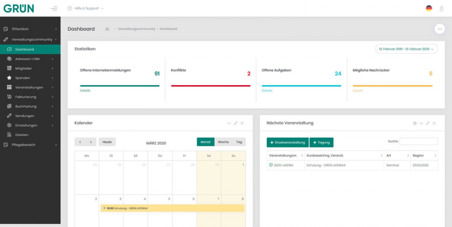
Task: Click the Veranstaltungen grid icon
Action: [x=9, y=87]
